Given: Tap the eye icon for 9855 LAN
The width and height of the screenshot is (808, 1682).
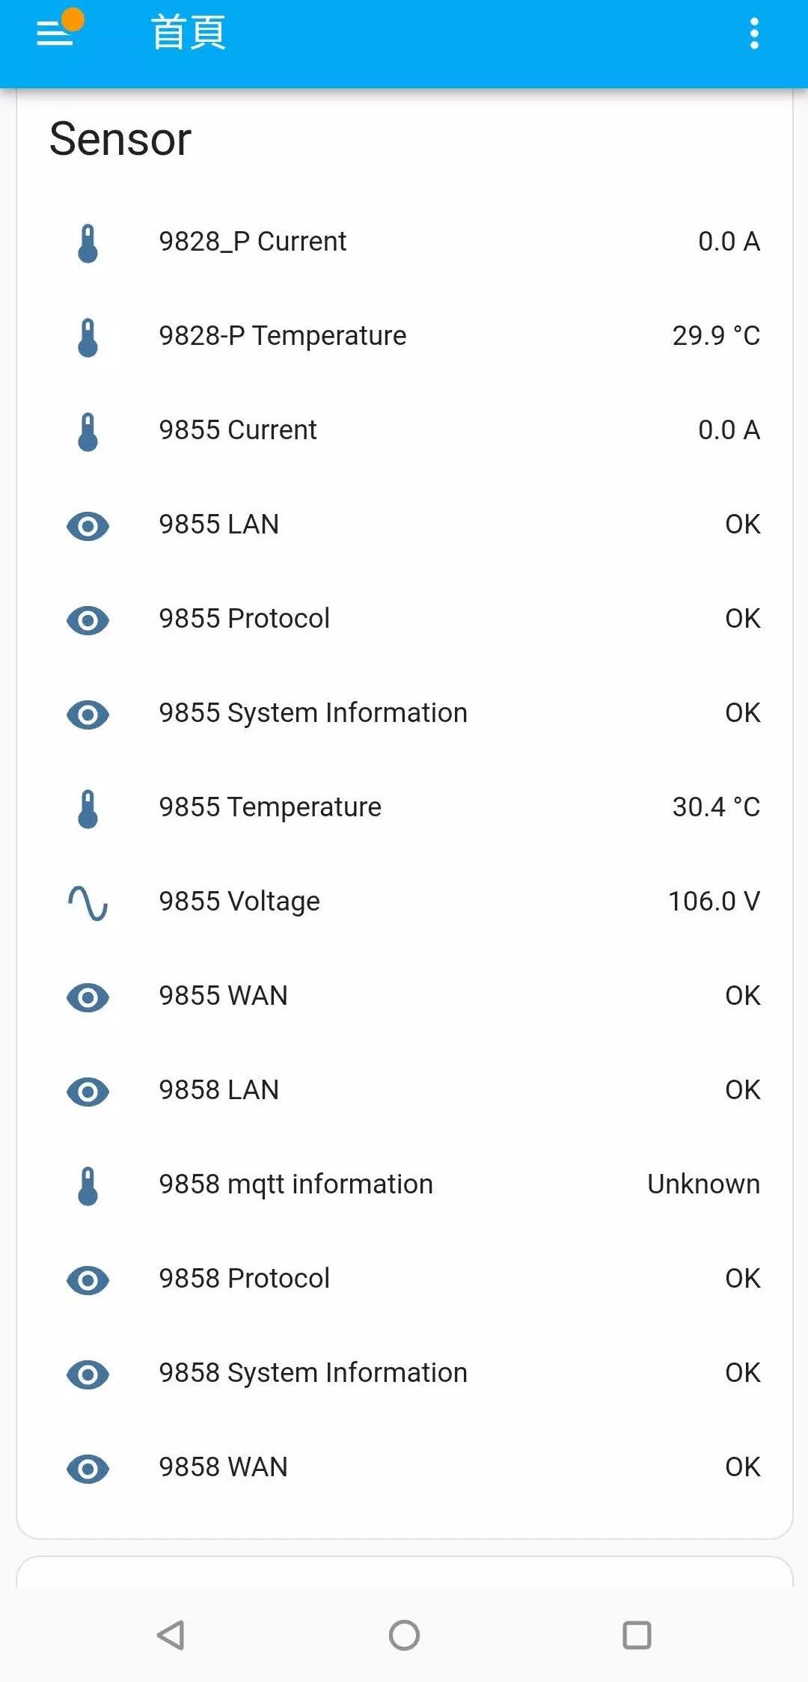Looking at the screenshot, I should 88,526.
